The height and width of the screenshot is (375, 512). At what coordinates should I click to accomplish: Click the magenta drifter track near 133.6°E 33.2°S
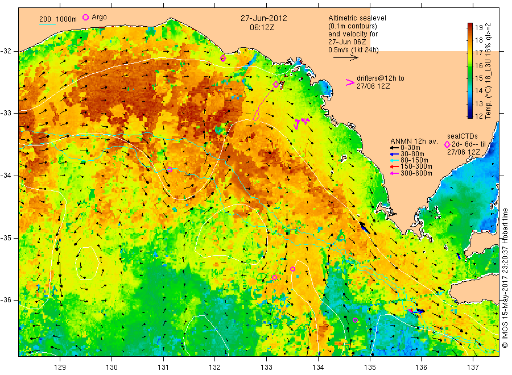coord(301,123)
